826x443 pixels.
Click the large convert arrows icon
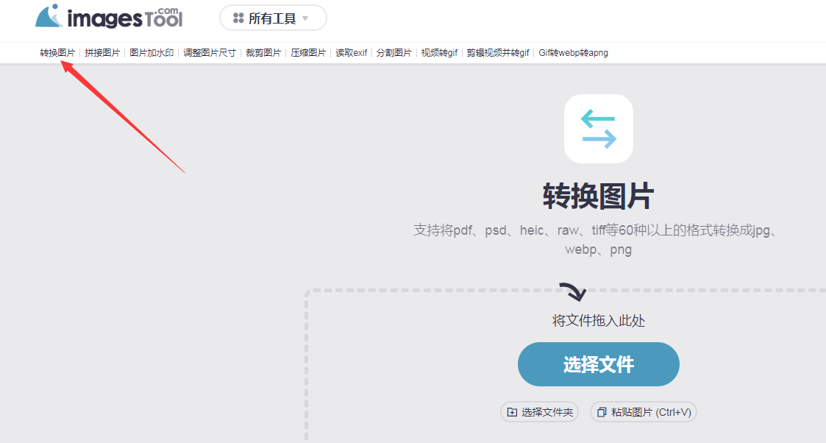pos(598,129)
